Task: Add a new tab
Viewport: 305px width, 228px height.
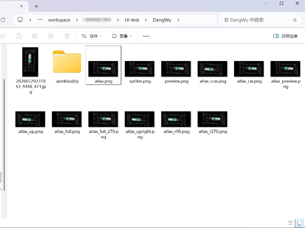Action: (36, 6)
